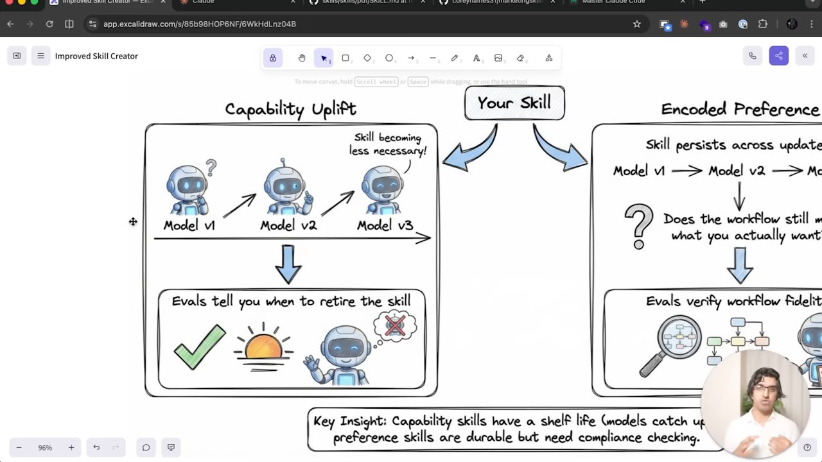This screenshot has height=462, width=822.
Task: Open a new browser tab
Action: pos(702,2)
